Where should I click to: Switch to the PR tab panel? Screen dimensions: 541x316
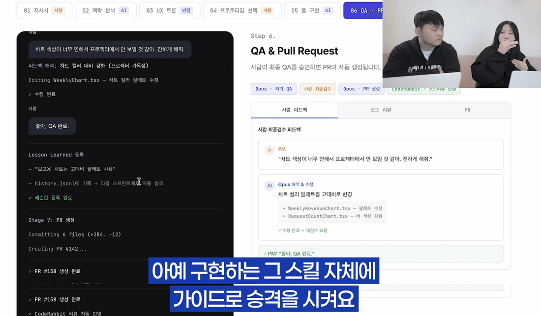(467, 110)
